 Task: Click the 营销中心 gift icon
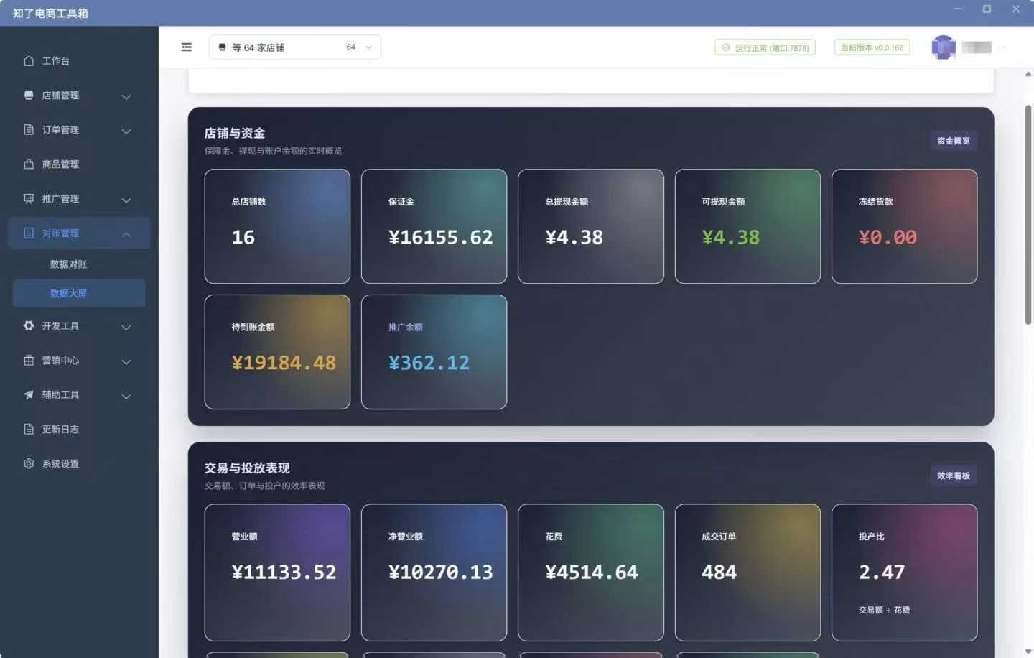coord(29,361)
